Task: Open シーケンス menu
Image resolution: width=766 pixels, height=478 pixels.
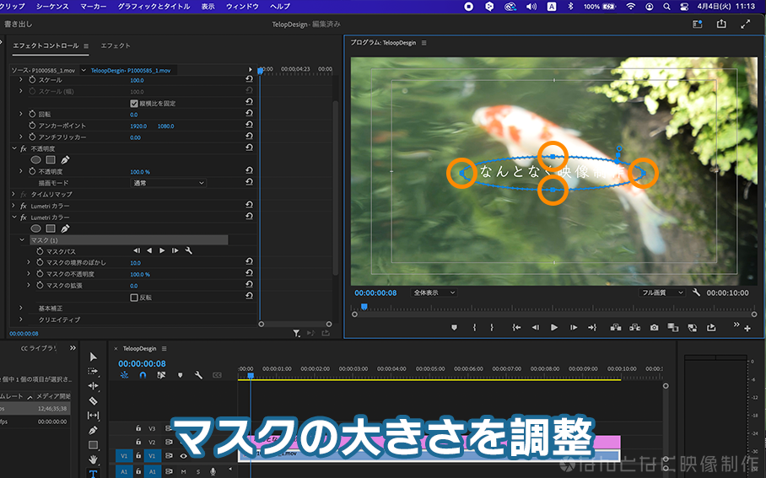Action: (x=51, y=7)
